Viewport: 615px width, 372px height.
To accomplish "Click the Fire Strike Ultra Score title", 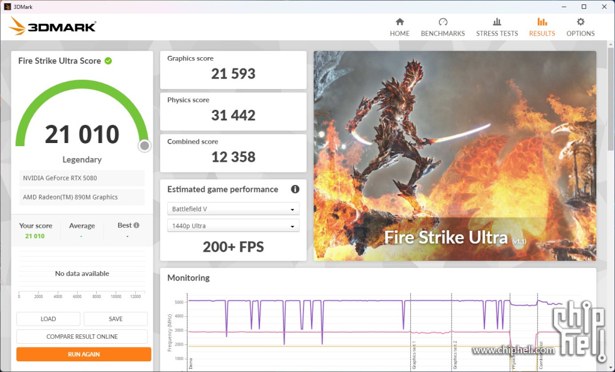I will (x=60, y=61).
